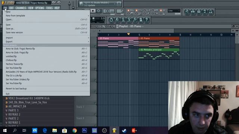This screenshot has width=239, height=134.
Task: Open Photoshop from the taskbar
Action: coord(84,130)
